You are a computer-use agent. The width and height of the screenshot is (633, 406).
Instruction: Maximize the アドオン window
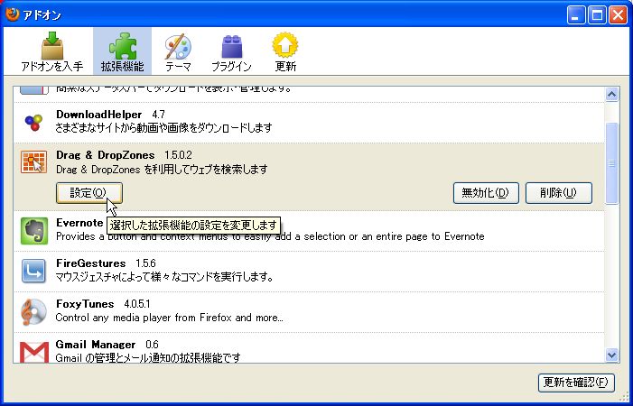[x=597, y=15]
